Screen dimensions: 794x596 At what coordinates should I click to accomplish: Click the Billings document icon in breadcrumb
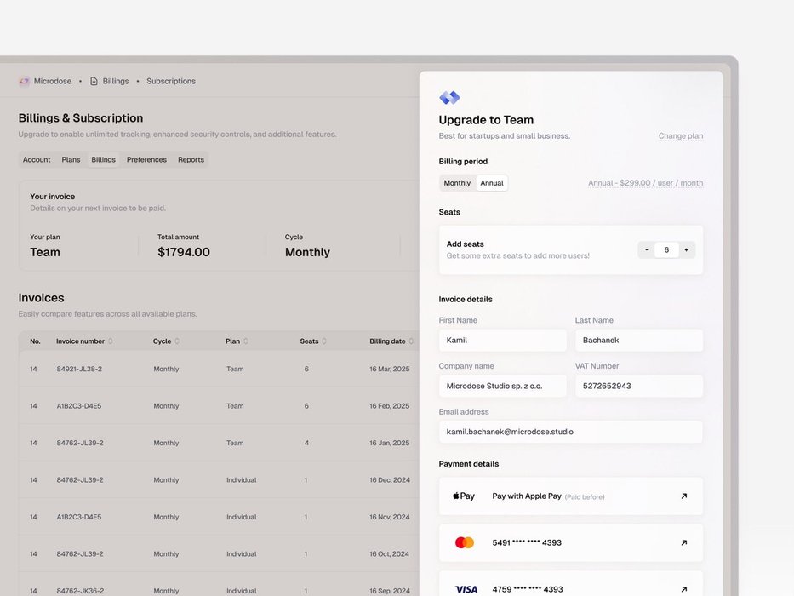click(x=94, y=81)
